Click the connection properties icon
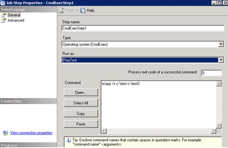Screen dimensions: 228x148 (x=5, y=133)
